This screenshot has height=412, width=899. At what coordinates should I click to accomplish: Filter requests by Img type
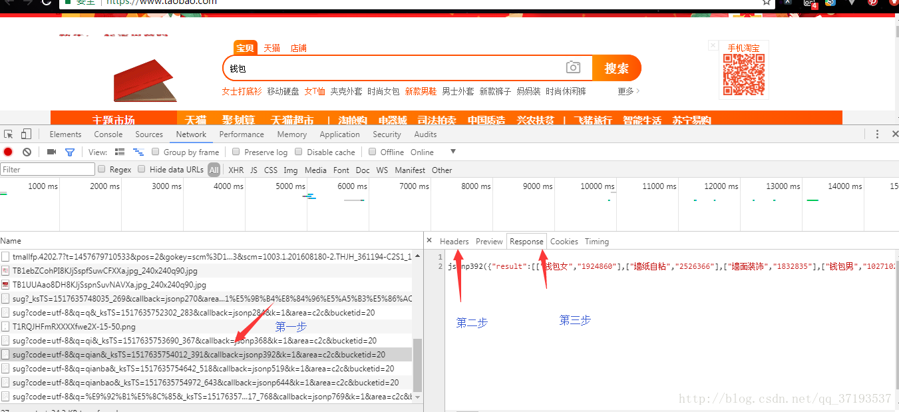click(291, 170)
